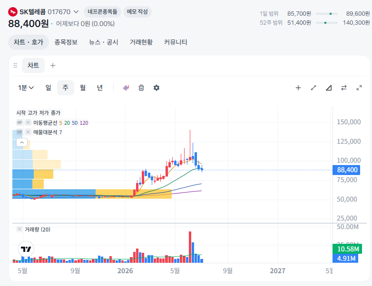
Task: Select the trend line drawing tool
Action: 313,88
